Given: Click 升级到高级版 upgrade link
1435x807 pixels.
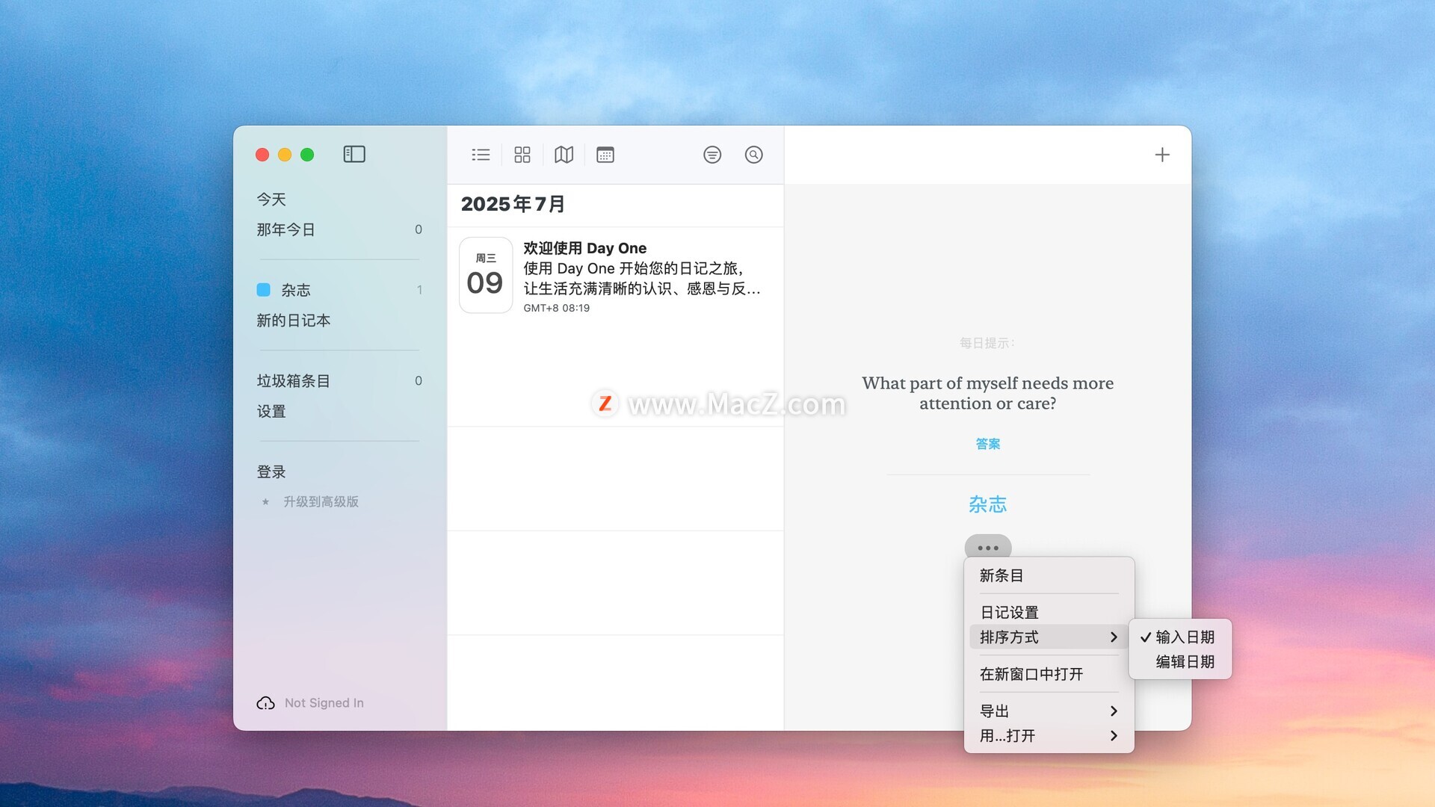Looking at the screenshot, I should (x=321, y=502).
